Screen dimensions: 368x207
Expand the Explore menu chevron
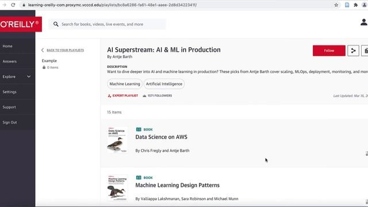pyautogui.click(x=29, y=76)
